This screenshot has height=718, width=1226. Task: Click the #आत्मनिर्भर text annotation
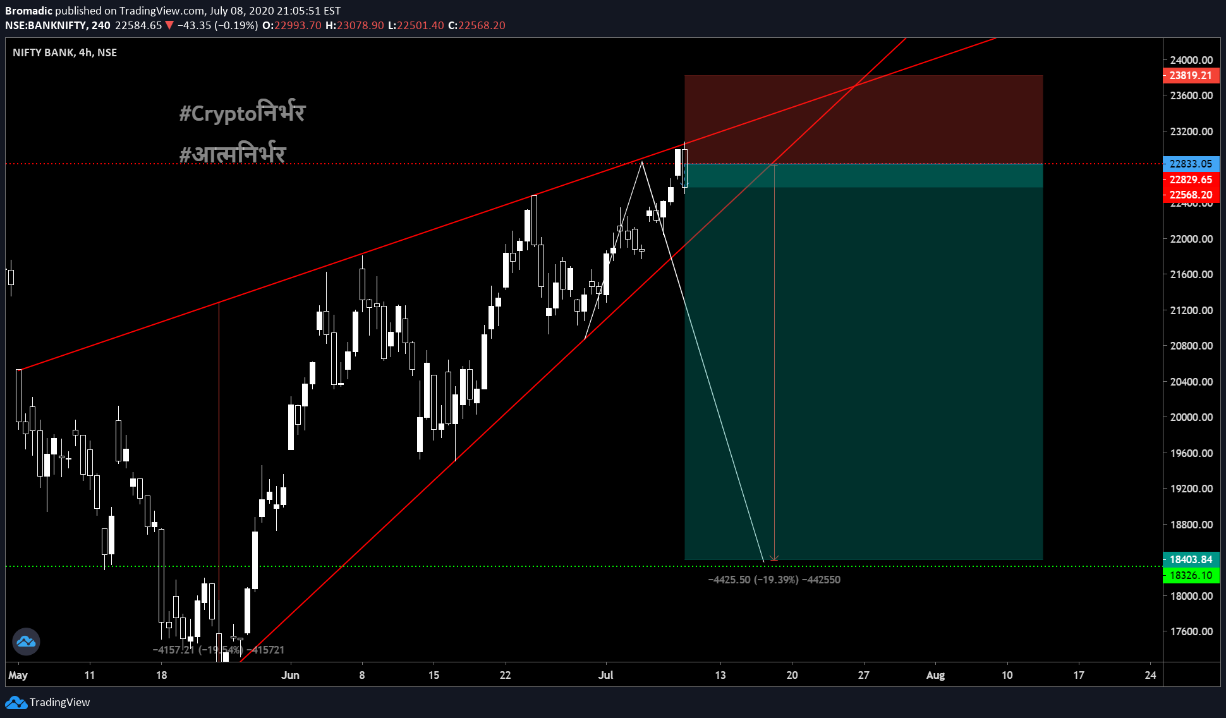(233, 153)
